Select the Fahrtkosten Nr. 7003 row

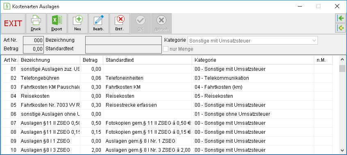click(167, 105)
